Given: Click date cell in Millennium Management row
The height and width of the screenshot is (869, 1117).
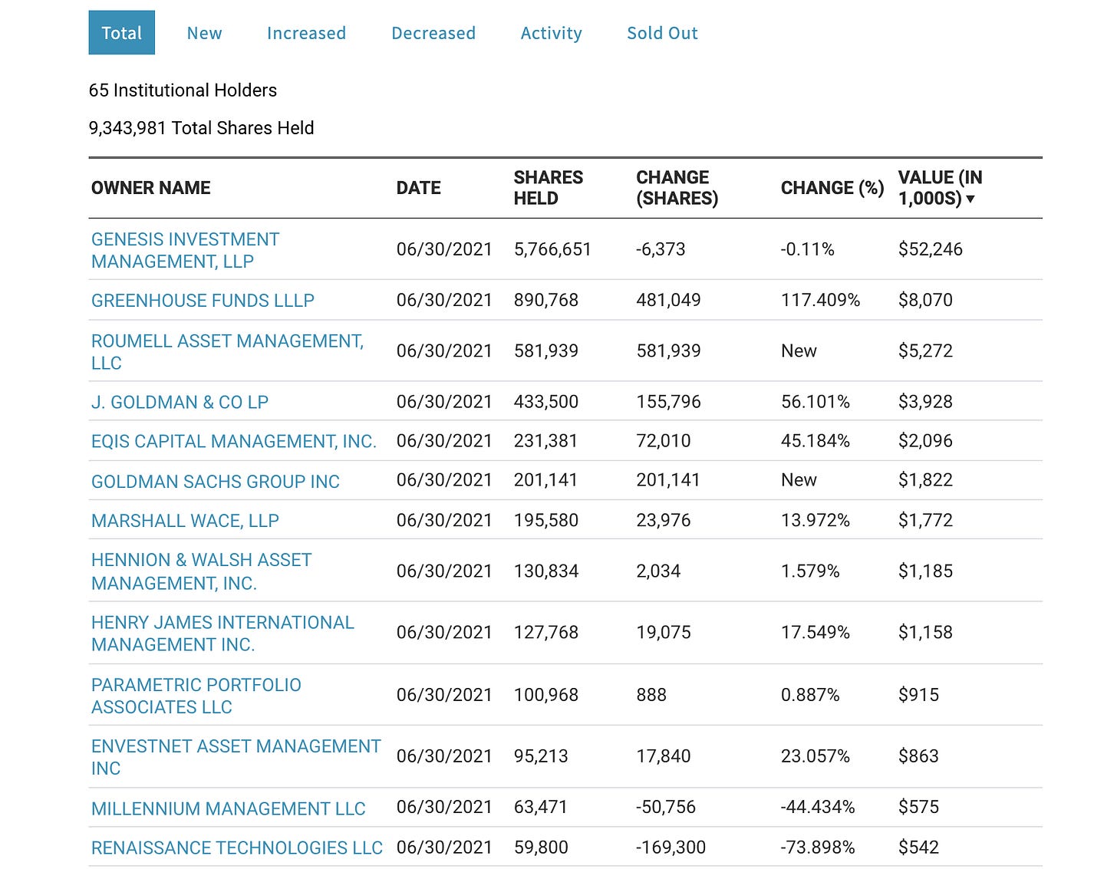Looking at the screenshot, I should [444, 807].
